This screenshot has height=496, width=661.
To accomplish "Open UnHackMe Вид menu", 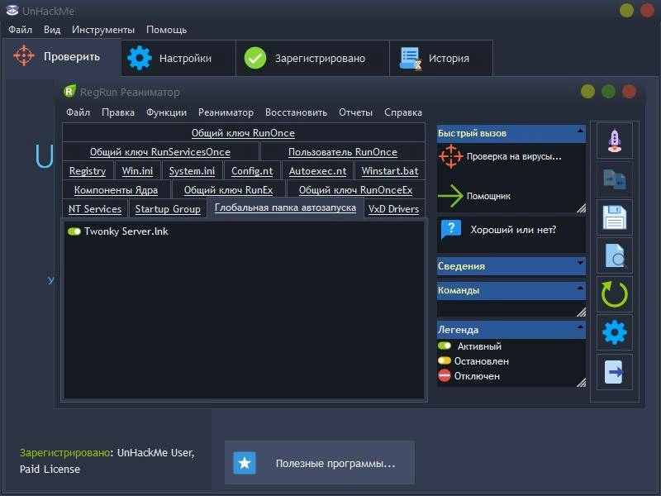I will (52, 30).
